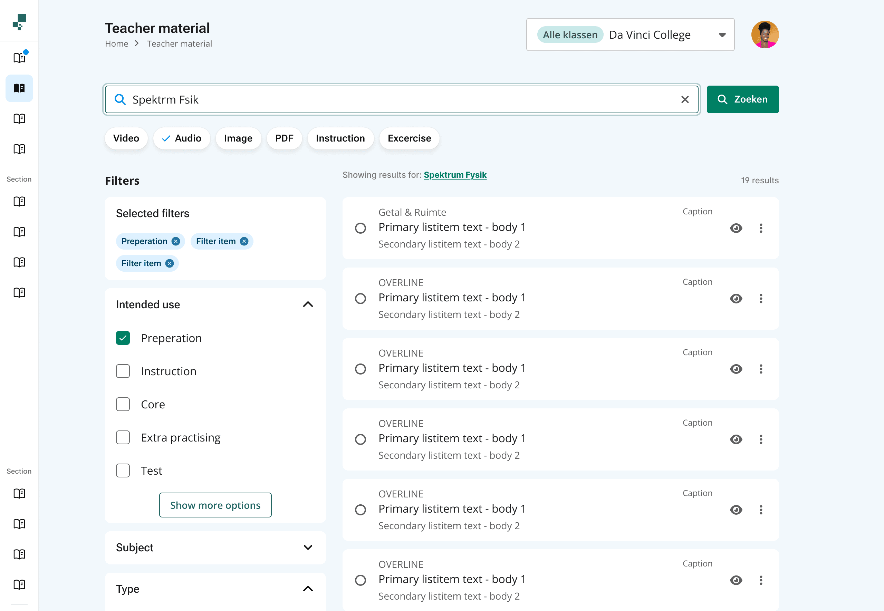
Task: Tick the Extra practising checkbox
Action: click(x=123, y=437)
